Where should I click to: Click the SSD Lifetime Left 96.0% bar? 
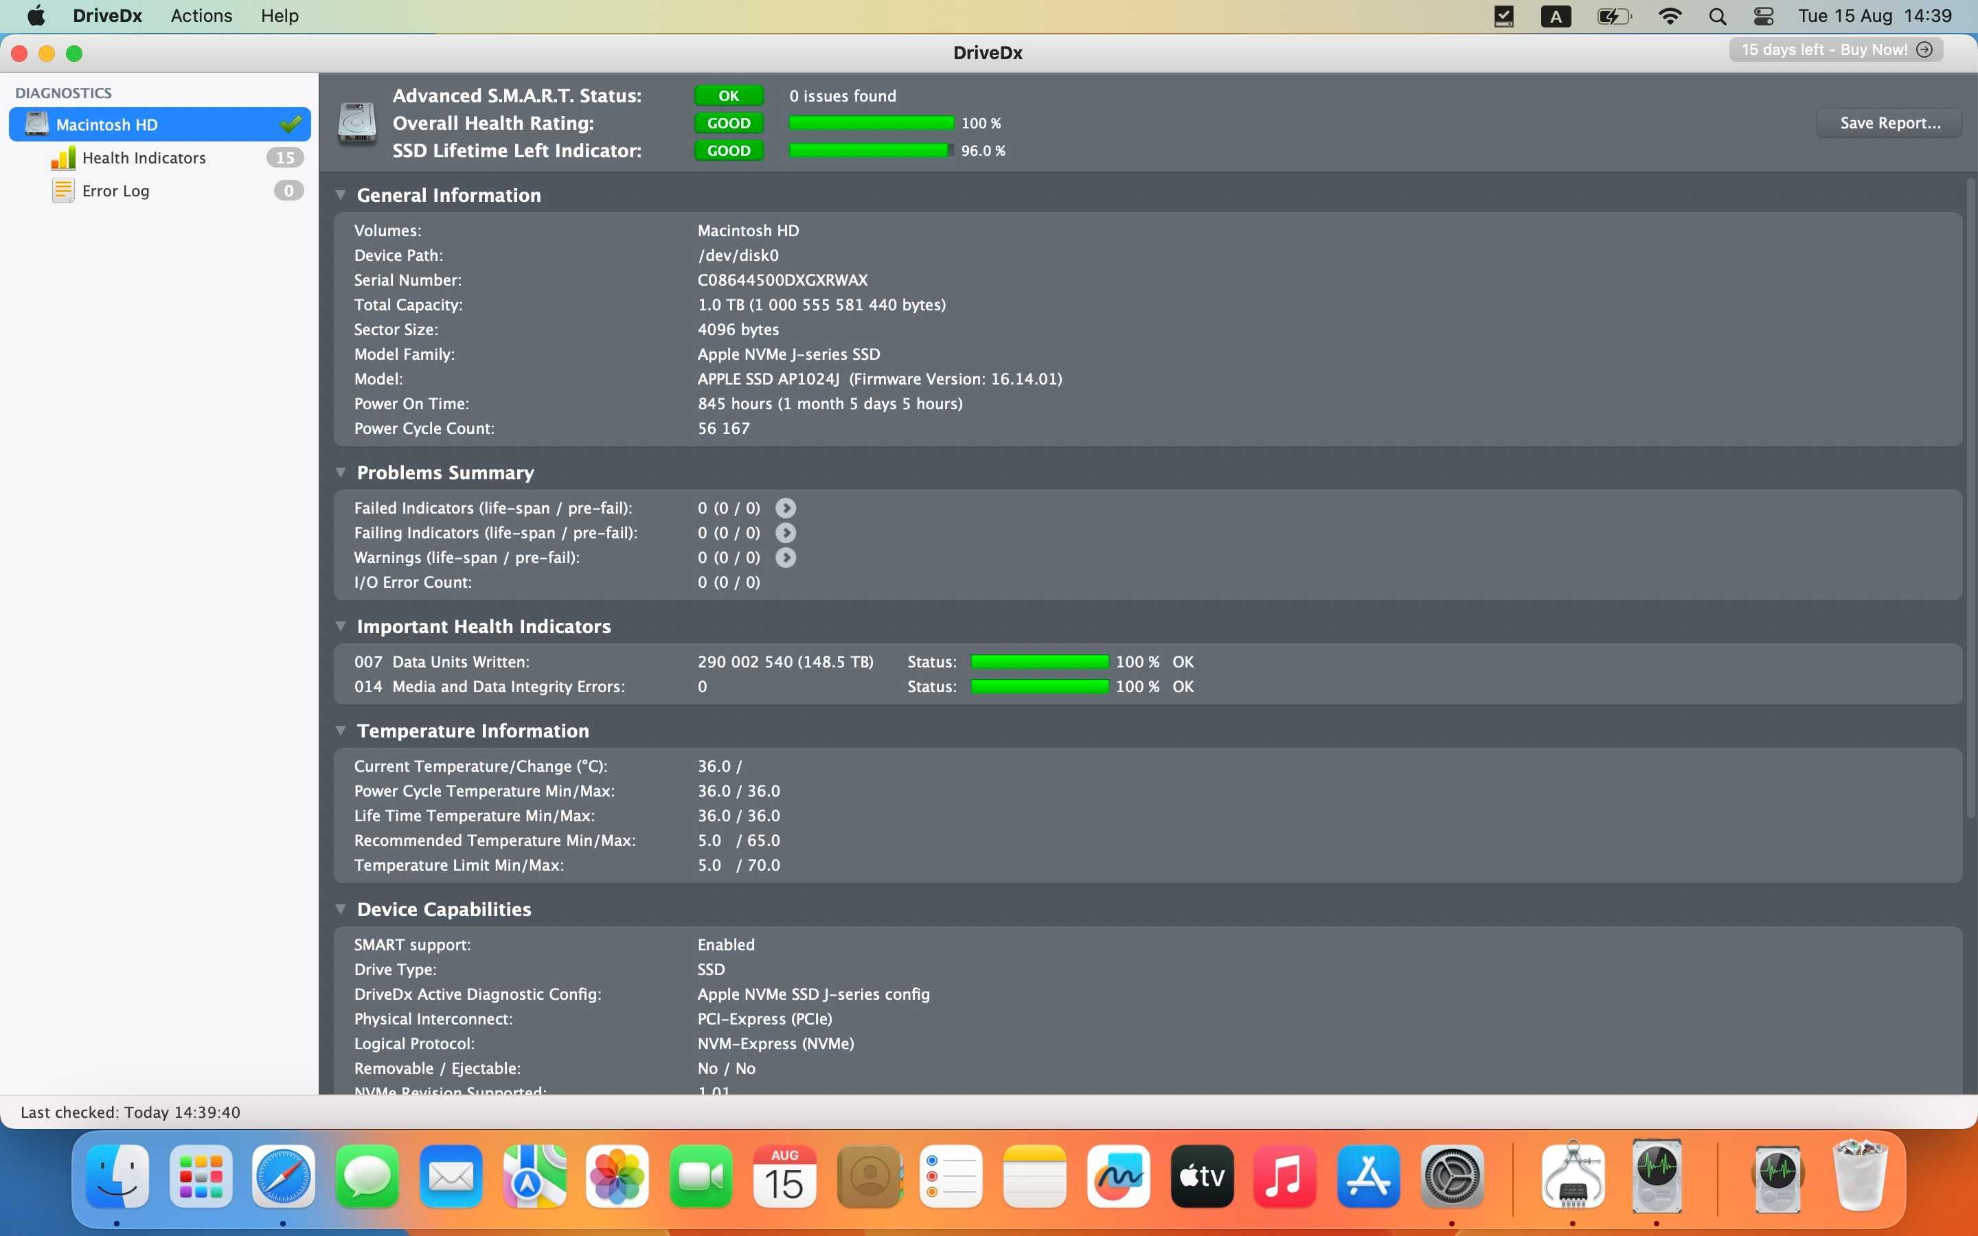(872, 150)
